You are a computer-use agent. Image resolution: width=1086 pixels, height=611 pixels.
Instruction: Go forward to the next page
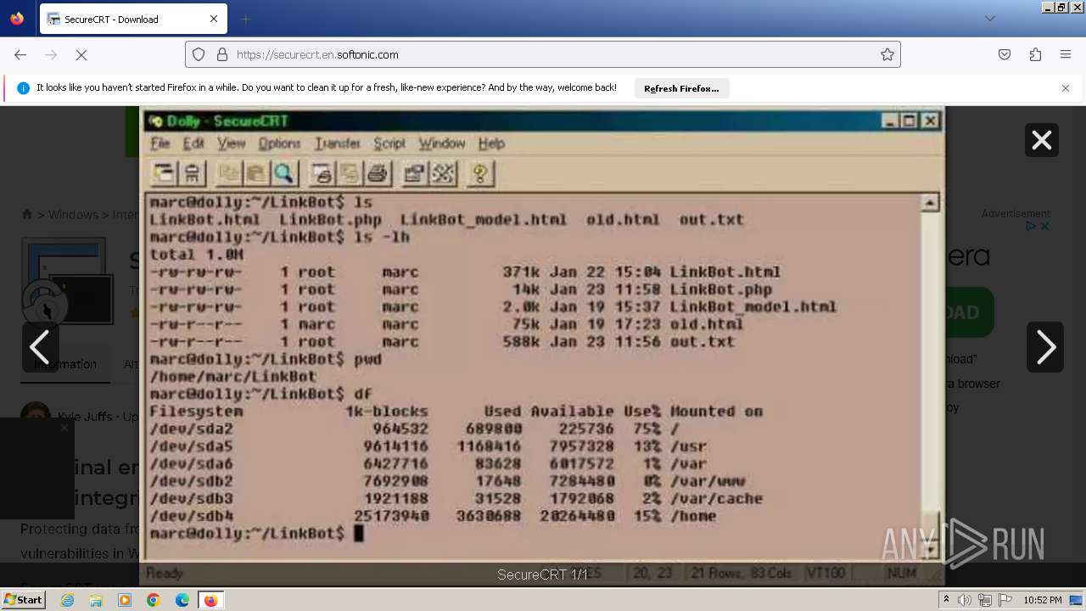pos(51,54)
